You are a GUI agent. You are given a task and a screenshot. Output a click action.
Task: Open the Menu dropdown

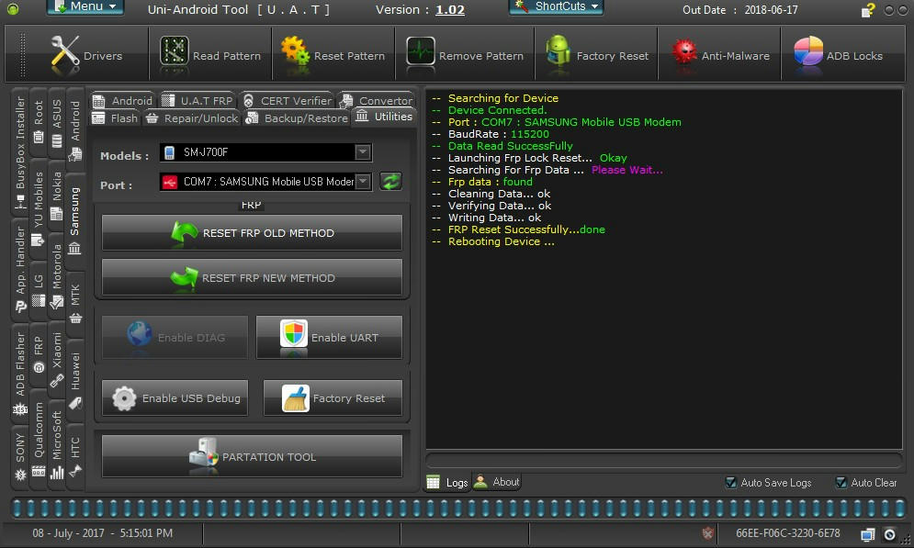coord(85,7)
